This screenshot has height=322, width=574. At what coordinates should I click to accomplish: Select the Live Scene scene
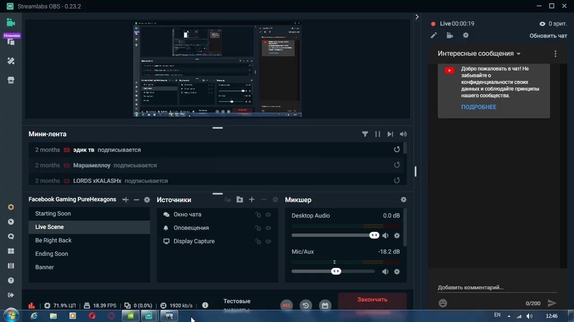[89, 227]
